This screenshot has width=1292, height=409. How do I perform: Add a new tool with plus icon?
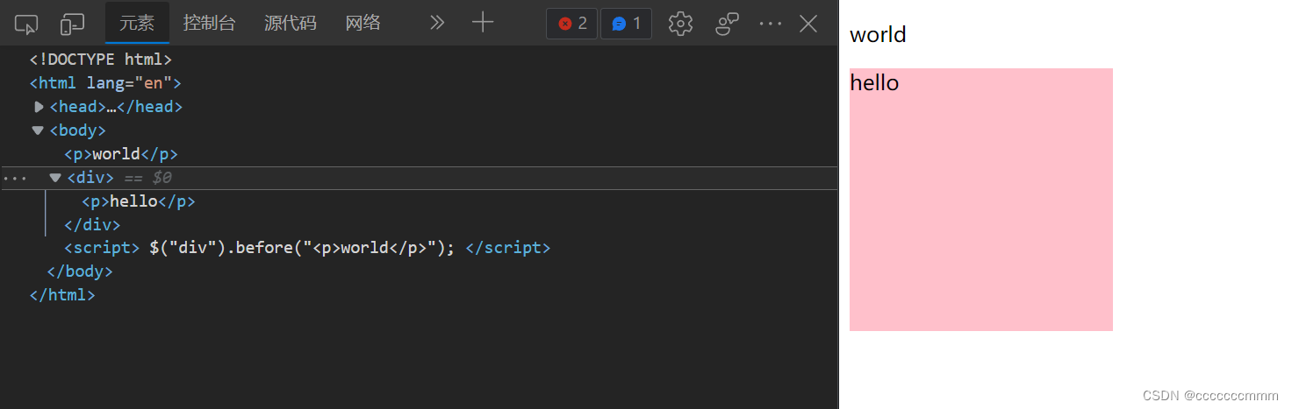483,23
